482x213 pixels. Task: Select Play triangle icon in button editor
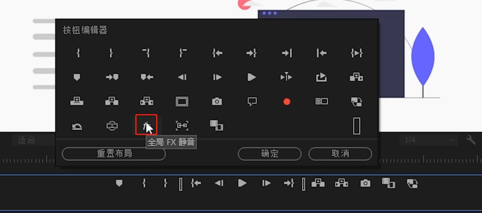pyautogui.click(x=252, y=77)
